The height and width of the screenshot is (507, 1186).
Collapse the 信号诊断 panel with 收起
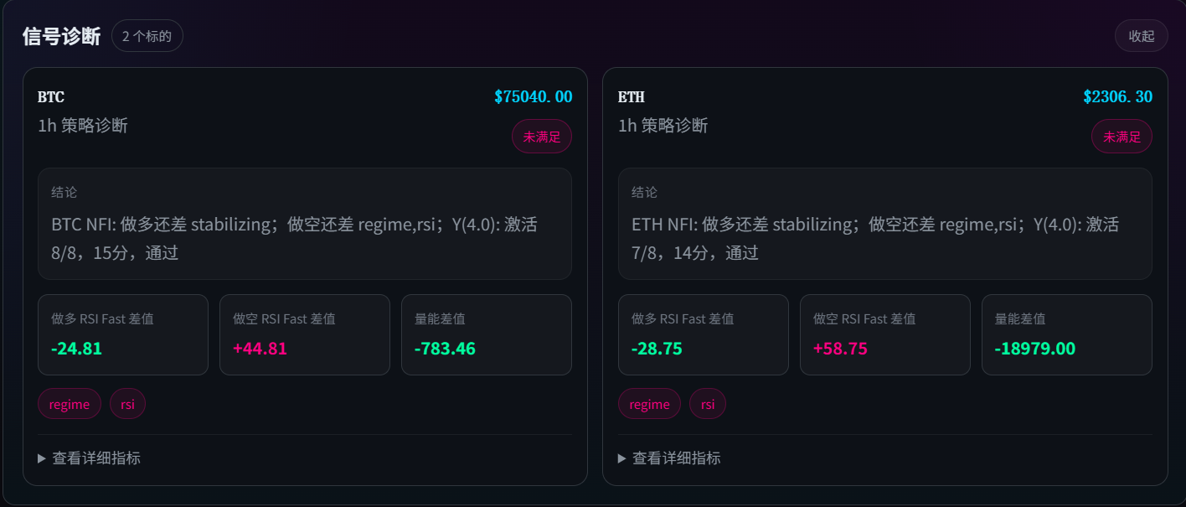pos(1141,36)
